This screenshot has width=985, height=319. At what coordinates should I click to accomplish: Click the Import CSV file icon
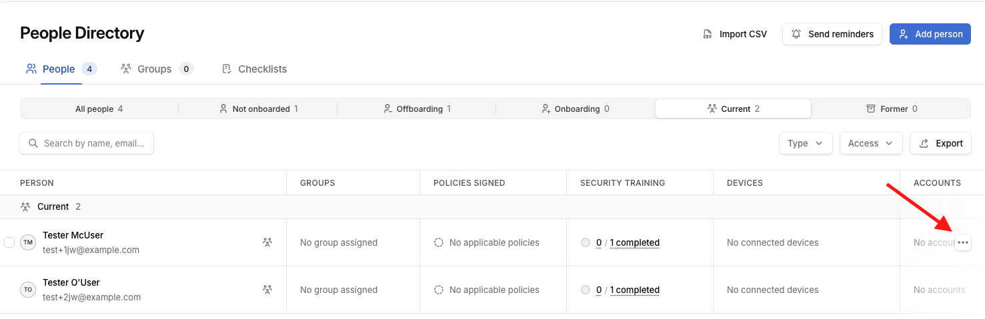point(708,34)
